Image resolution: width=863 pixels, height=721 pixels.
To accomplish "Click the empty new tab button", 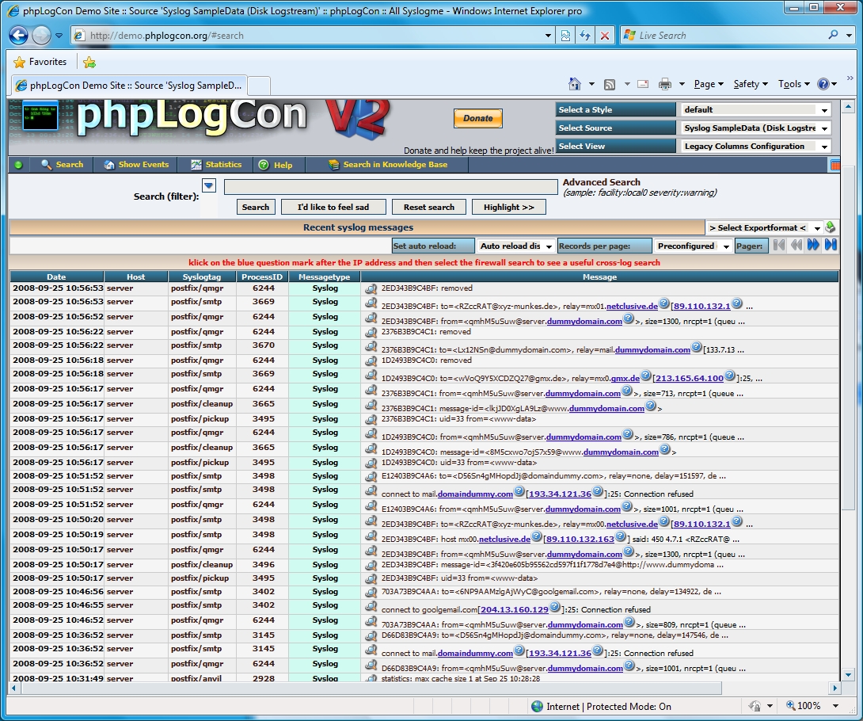I will (x=259, y=86).
